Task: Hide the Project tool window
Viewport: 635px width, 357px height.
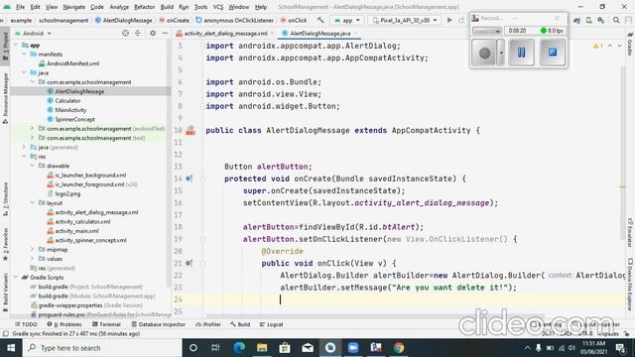Action: [165, 33]
